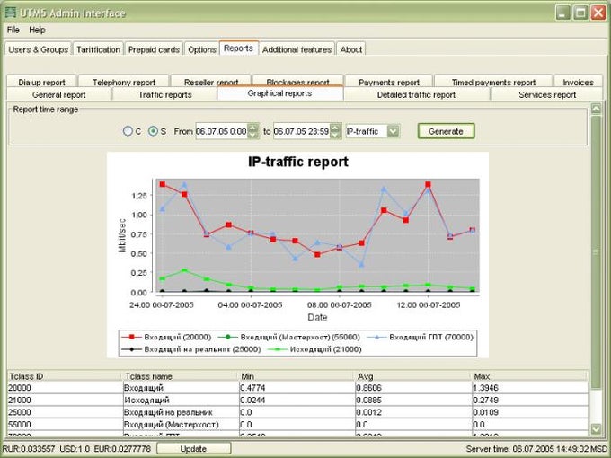The width and height of the screenshot is (611, 458).
Task: Select the Graphical reports tab
Action: [279, 93]
